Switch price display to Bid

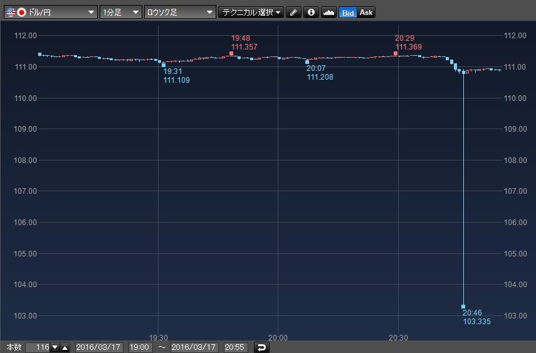[x=348, y=13]
